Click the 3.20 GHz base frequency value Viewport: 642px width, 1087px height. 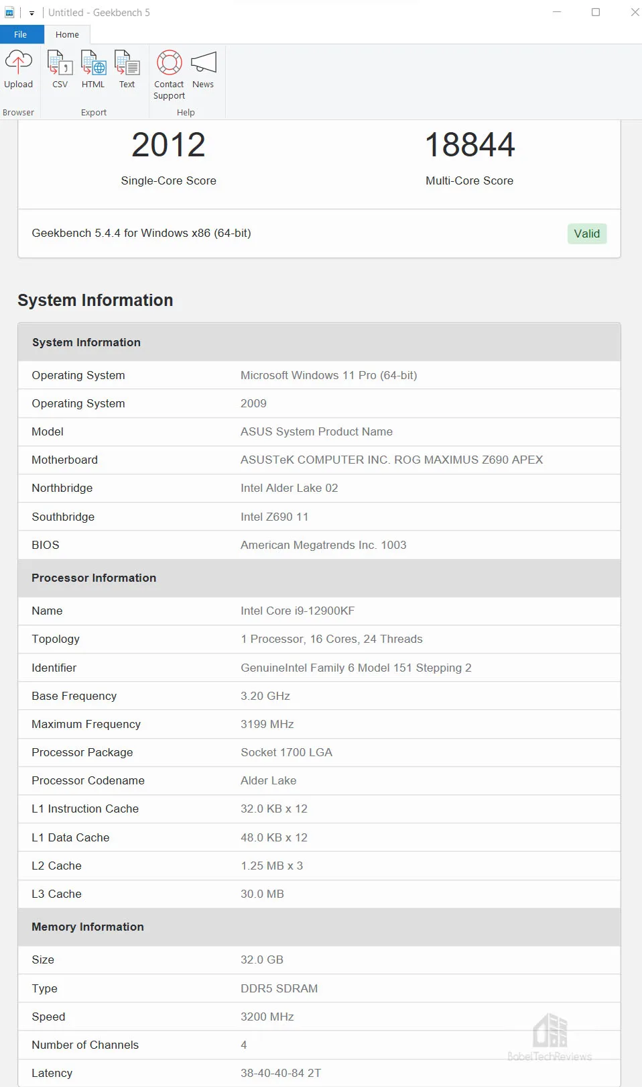click(x=265, y=696)
